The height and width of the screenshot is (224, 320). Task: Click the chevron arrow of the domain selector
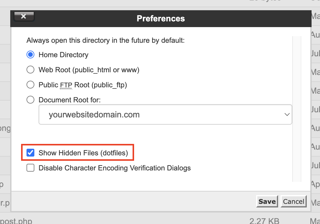tap(287, 114)
